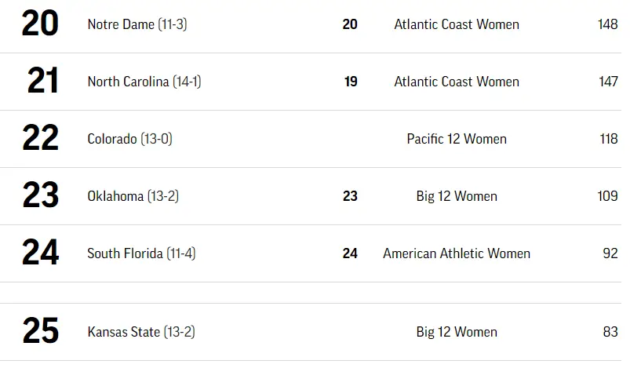Open the Notre Dame (11-3) team link
630x368 pixels.
(137, 24)
